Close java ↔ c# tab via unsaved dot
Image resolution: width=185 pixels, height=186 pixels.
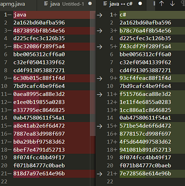[x=140, y=3]
